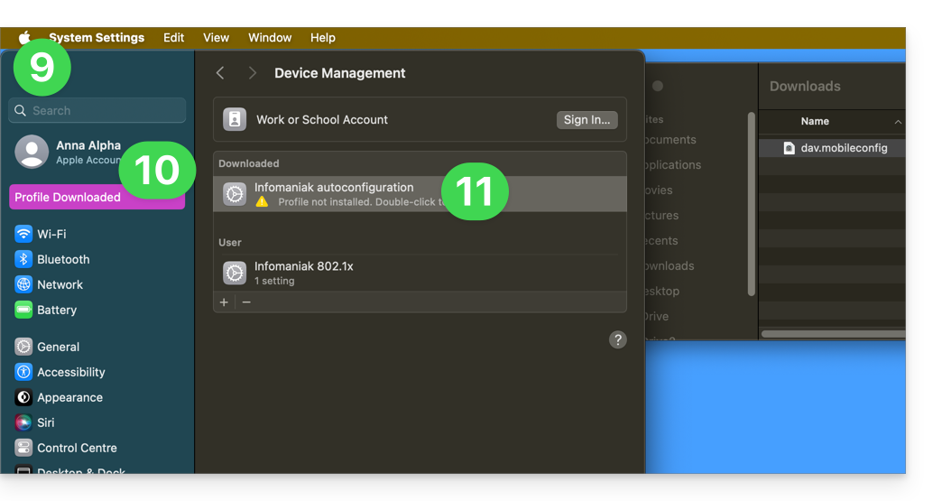Select the Bluetooth sidebar icon
Screen dimensions: 933x501
tap(23, 259)
